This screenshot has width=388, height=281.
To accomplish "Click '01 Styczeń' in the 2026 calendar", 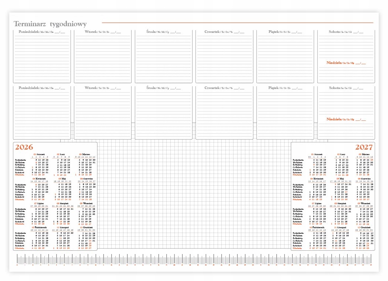I will tap(39, 154).
